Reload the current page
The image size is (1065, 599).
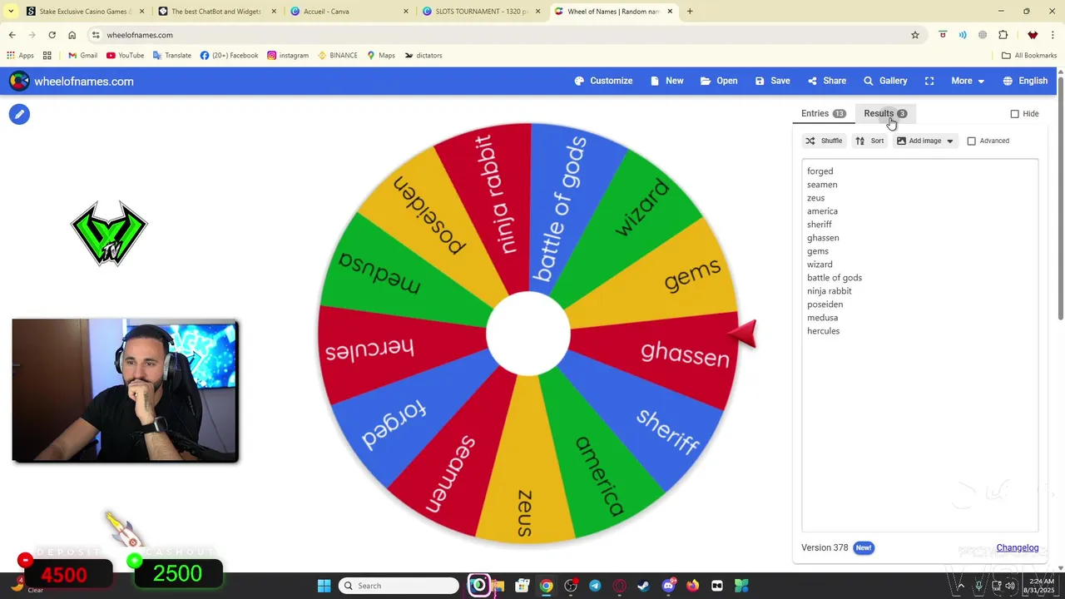[52, 35]
